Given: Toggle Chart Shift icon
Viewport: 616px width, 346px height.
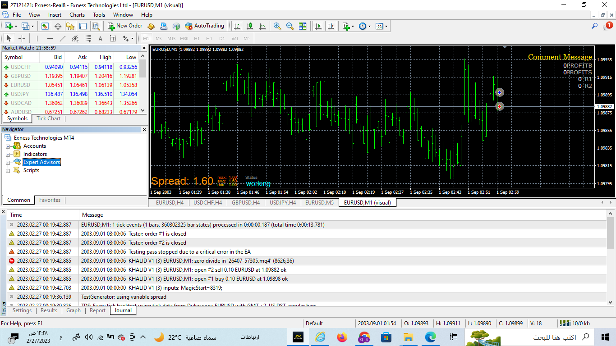Looking at the screenshot, I should (x=331, y=26).
